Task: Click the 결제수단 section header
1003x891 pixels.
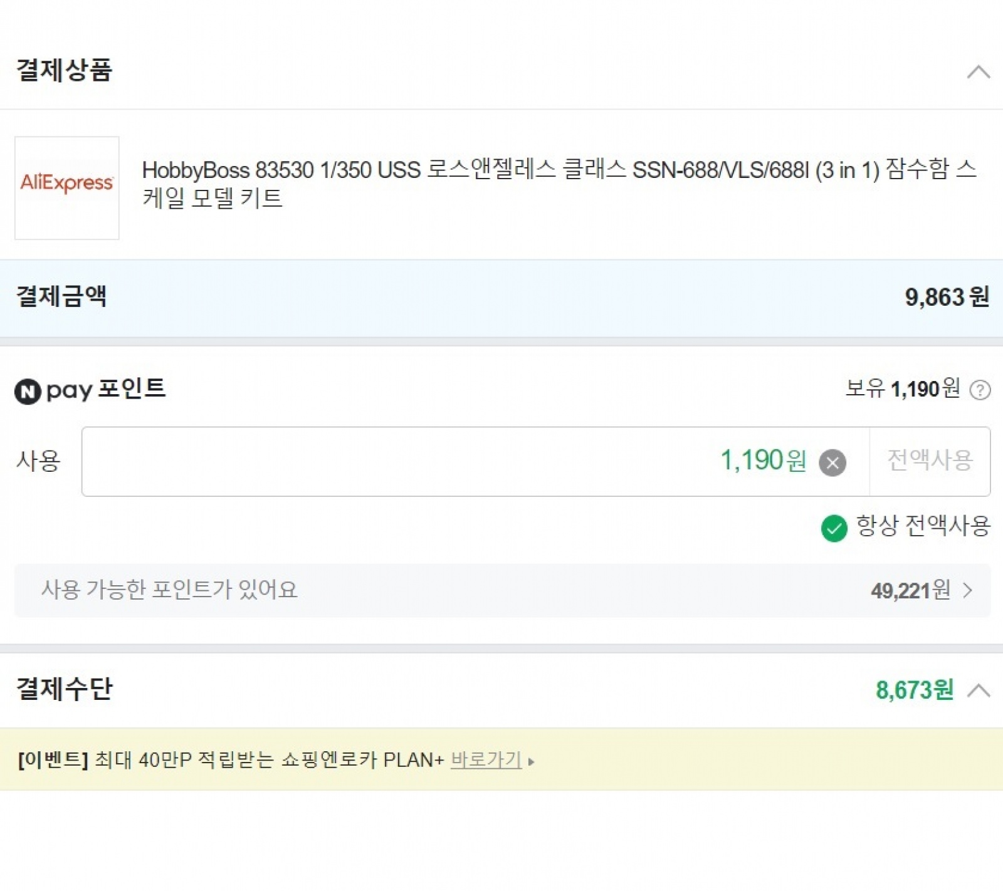Action: [x=64, y=689]
